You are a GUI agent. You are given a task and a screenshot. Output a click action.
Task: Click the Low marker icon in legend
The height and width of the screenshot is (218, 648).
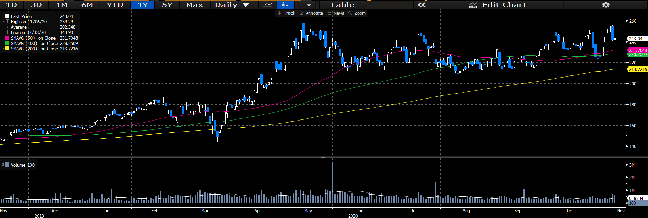tap(7, 32)
